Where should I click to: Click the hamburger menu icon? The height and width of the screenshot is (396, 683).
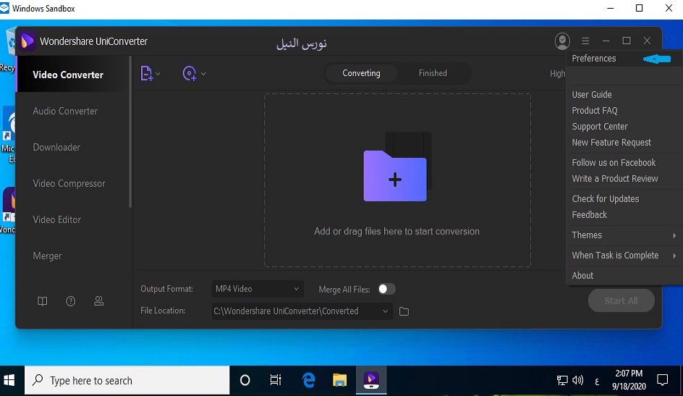pos(585,41)
